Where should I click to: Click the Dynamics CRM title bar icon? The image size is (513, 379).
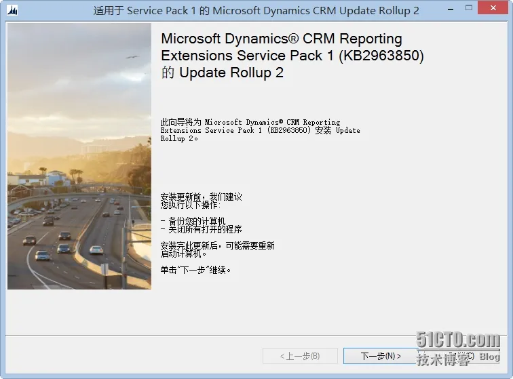(12, 11)
